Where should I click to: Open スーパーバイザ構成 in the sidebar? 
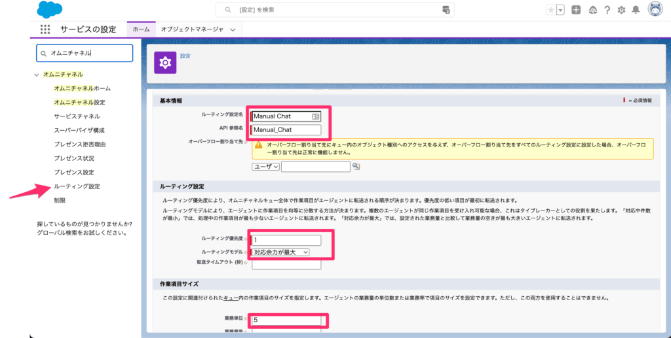[79, 130]
